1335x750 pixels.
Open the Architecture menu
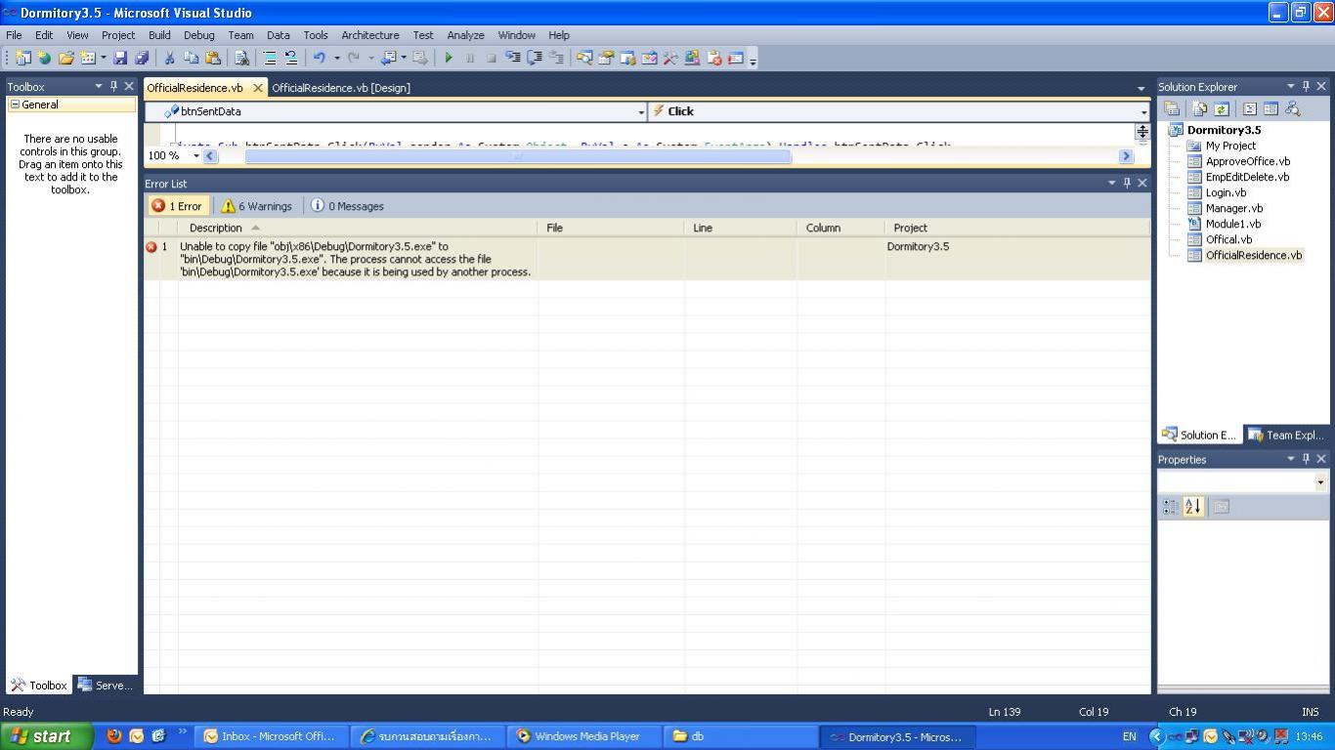[370, 34]
